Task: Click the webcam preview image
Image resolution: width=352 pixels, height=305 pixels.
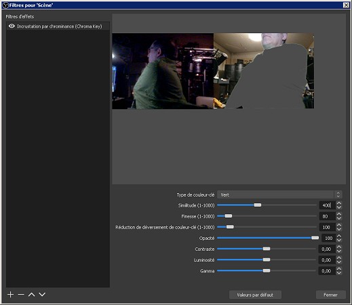Action: (213, 71)
